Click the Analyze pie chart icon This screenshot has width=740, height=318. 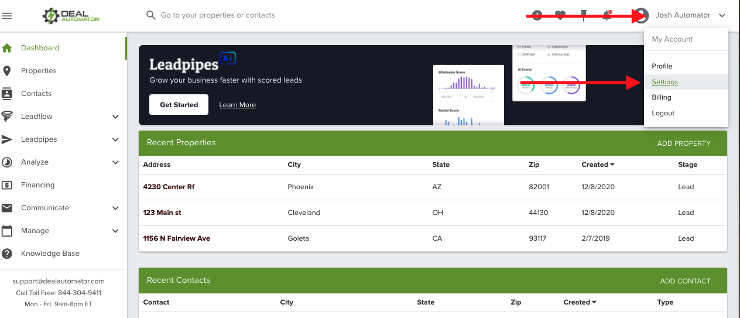pyautogui.click(x=7, y=162)
